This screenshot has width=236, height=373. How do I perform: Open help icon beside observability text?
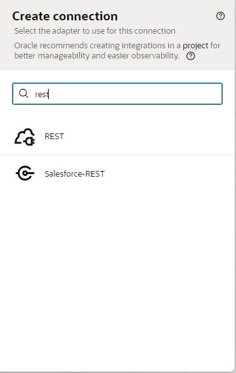pyautogui.click(x=190, y=57)
